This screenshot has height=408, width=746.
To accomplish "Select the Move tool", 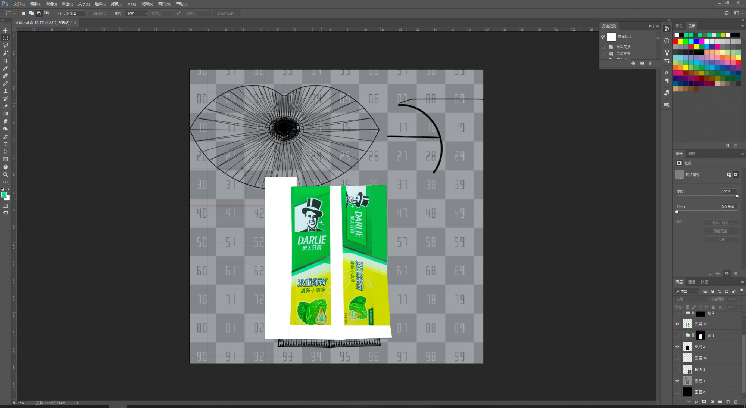I will coord(6,30).
